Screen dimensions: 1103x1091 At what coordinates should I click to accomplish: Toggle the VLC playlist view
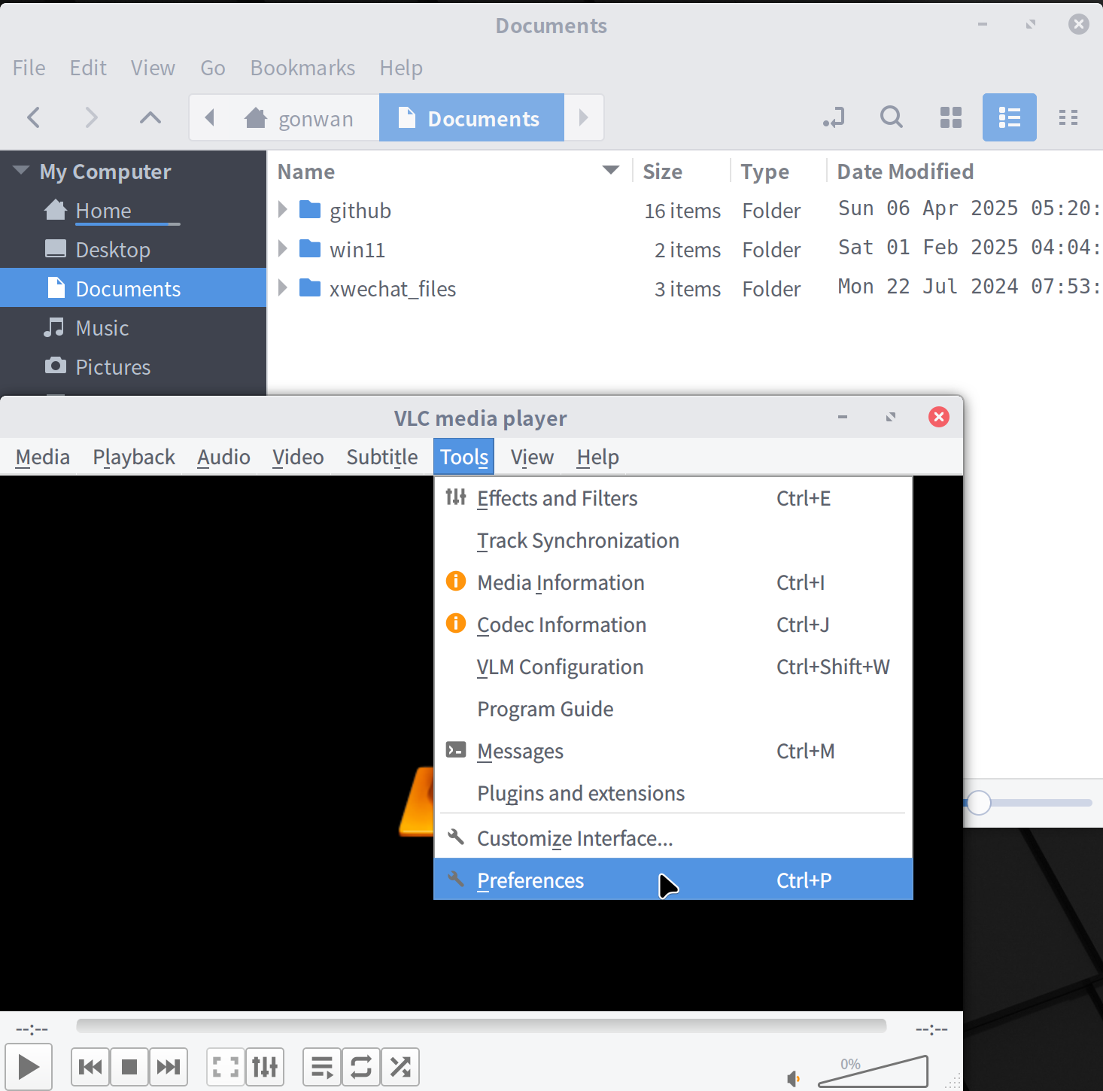(322, 1067)
